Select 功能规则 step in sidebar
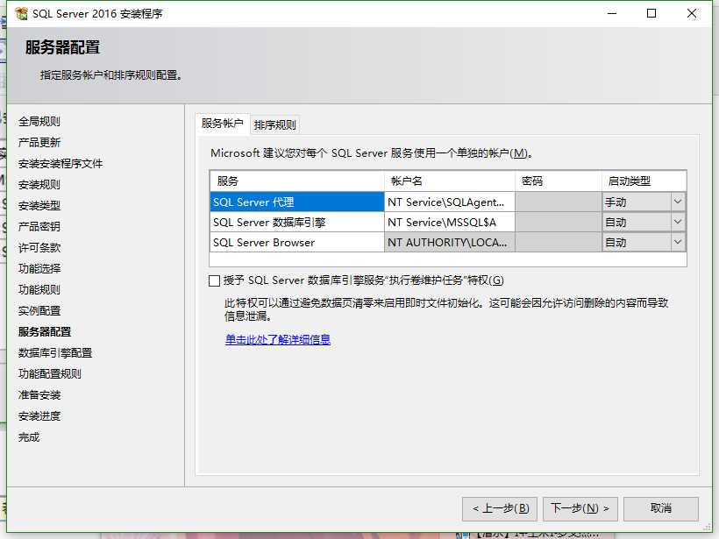The width and height of the screenshot is (719, 539). pyautogui.click(x=39, y=290)
